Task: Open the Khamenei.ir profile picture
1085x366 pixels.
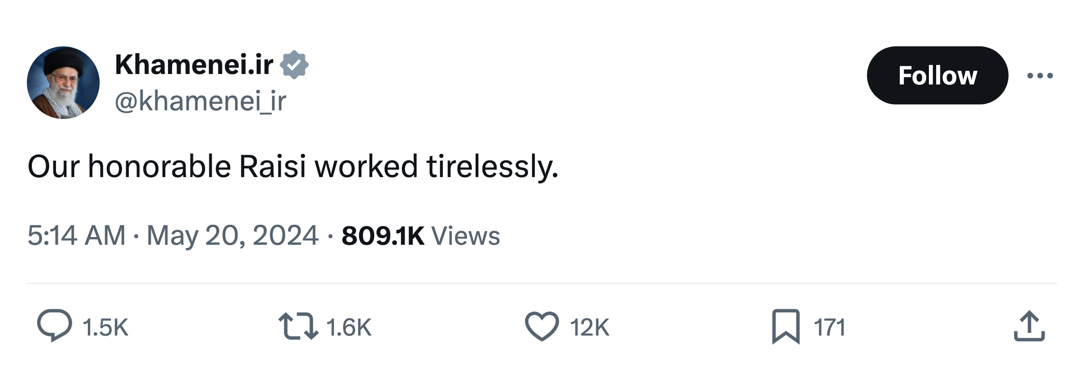Action: pos(63,83)
